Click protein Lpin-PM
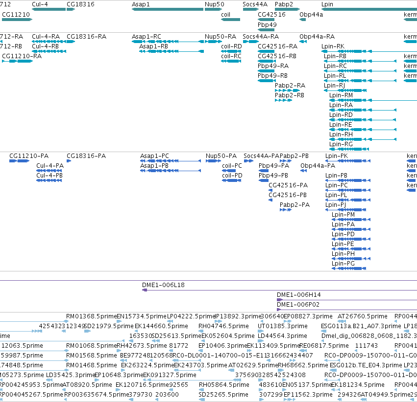 [x=351, y=220]
